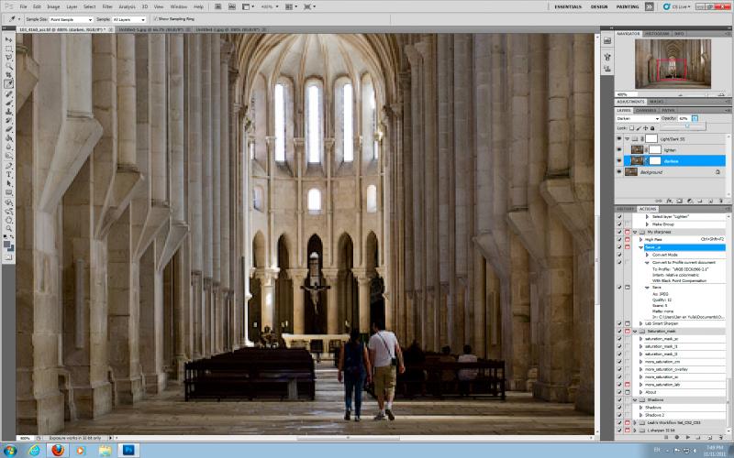Expand the High Pass action
Screen dimensions: 734x458
click(x=640, y=239)
